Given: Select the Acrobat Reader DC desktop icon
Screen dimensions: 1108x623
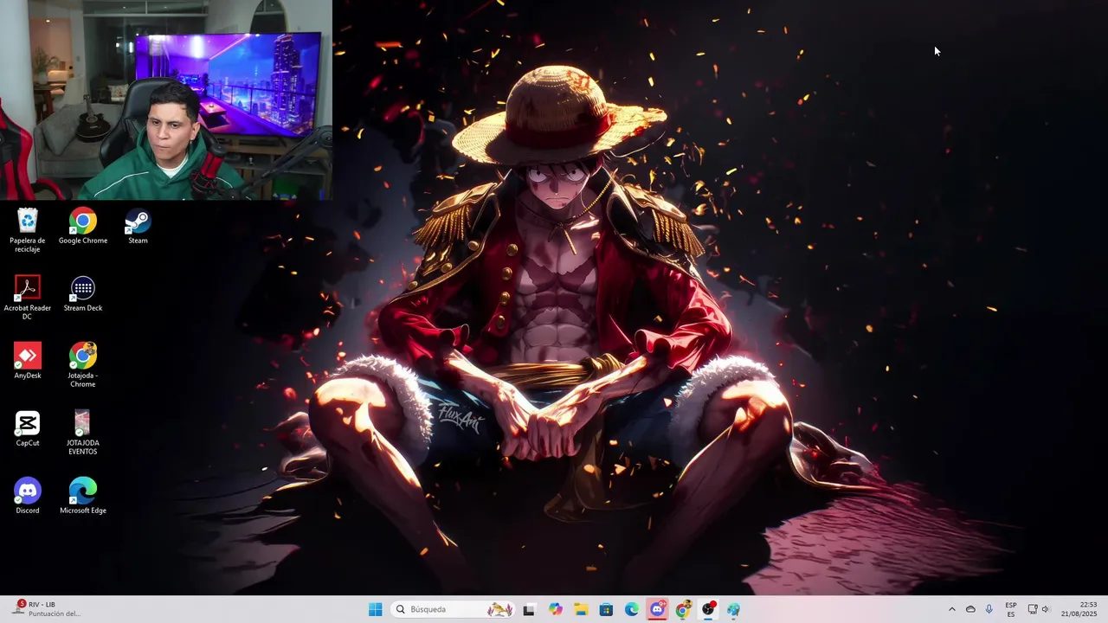Looking at the screenshot, I should point(27,298).
